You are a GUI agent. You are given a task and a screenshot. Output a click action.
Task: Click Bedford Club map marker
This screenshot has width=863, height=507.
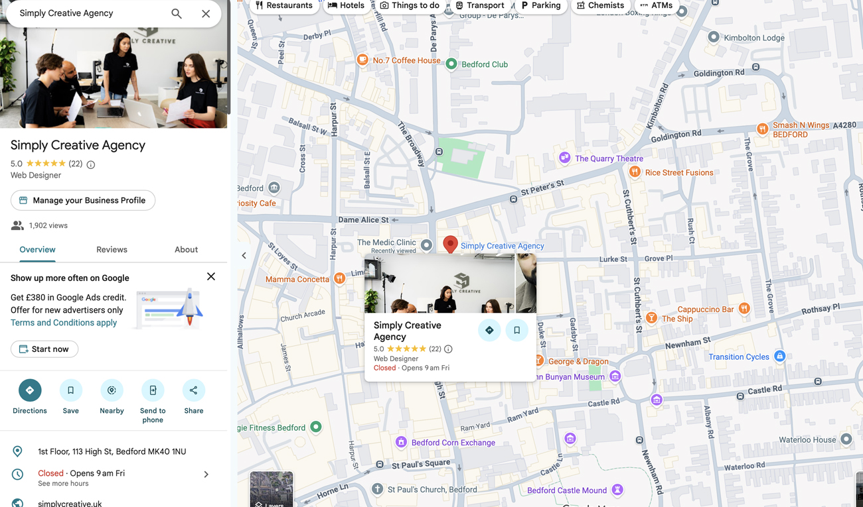click(451, 64)
